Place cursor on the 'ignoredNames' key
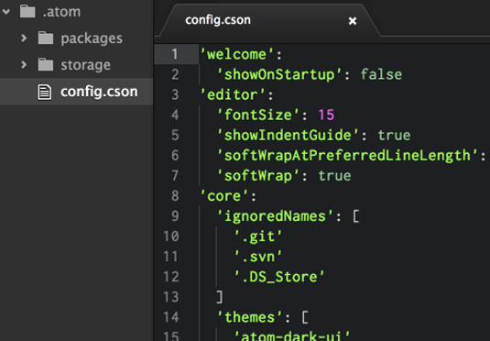490x341 pixels. pos(276,216)
